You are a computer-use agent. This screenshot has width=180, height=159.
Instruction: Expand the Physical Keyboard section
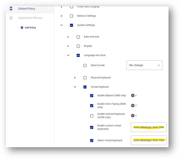click(75, 78)
